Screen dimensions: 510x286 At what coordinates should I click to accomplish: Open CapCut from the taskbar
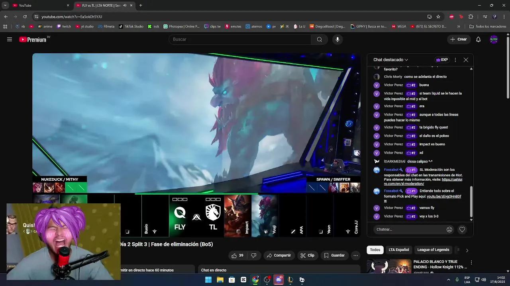[243, 280]
